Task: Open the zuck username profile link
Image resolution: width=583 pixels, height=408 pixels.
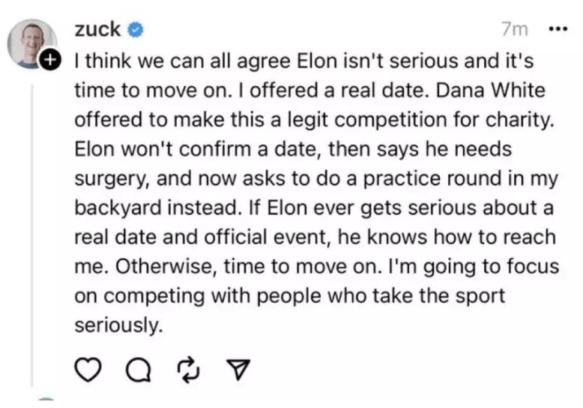Action: [97, 29]
